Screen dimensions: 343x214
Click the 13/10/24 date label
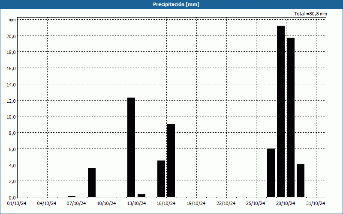click(x=136, y=203)
